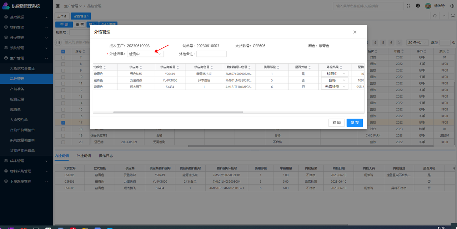457x229 pixels.
Task: Switch to the 外检明细 tab
Action: click(x=84, y=156)
